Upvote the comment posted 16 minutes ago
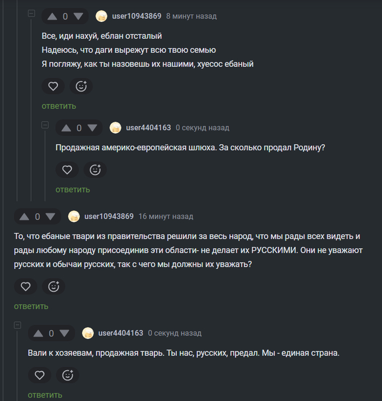The width and height of the screenshot is (382, 401). (x=24, y=216)
